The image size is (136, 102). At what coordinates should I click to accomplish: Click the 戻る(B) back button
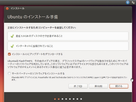coord(98,86)
